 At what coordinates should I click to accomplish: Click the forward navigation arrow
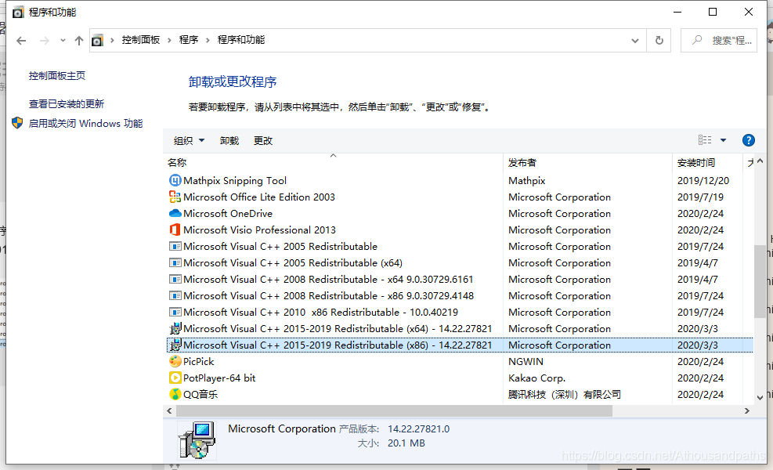(x=45, y=41)
